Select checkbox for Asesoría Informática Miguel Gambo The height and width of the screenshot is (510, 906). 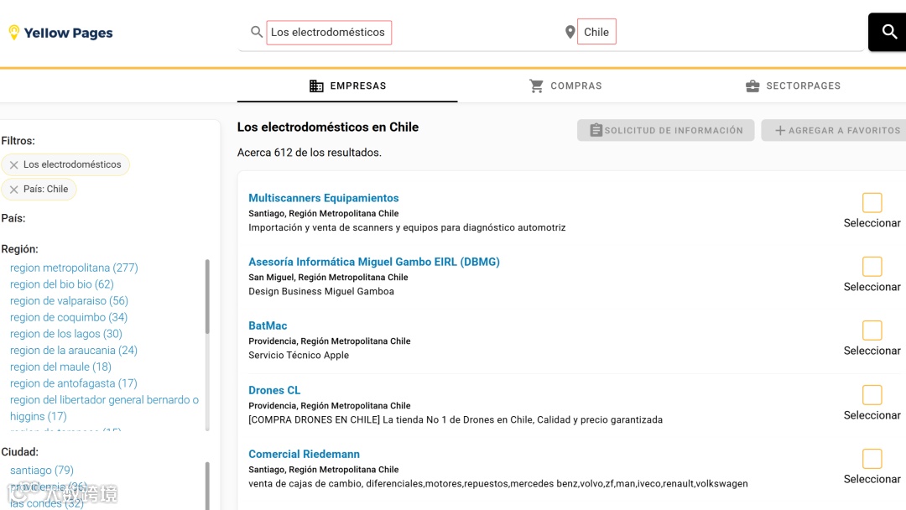pyautogui.click(x=872, y=266)
